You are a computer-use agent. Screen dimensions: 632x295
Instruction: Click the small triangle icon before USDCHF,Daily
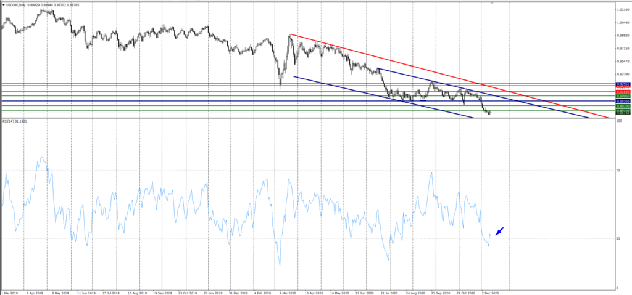tap(2, 5)
